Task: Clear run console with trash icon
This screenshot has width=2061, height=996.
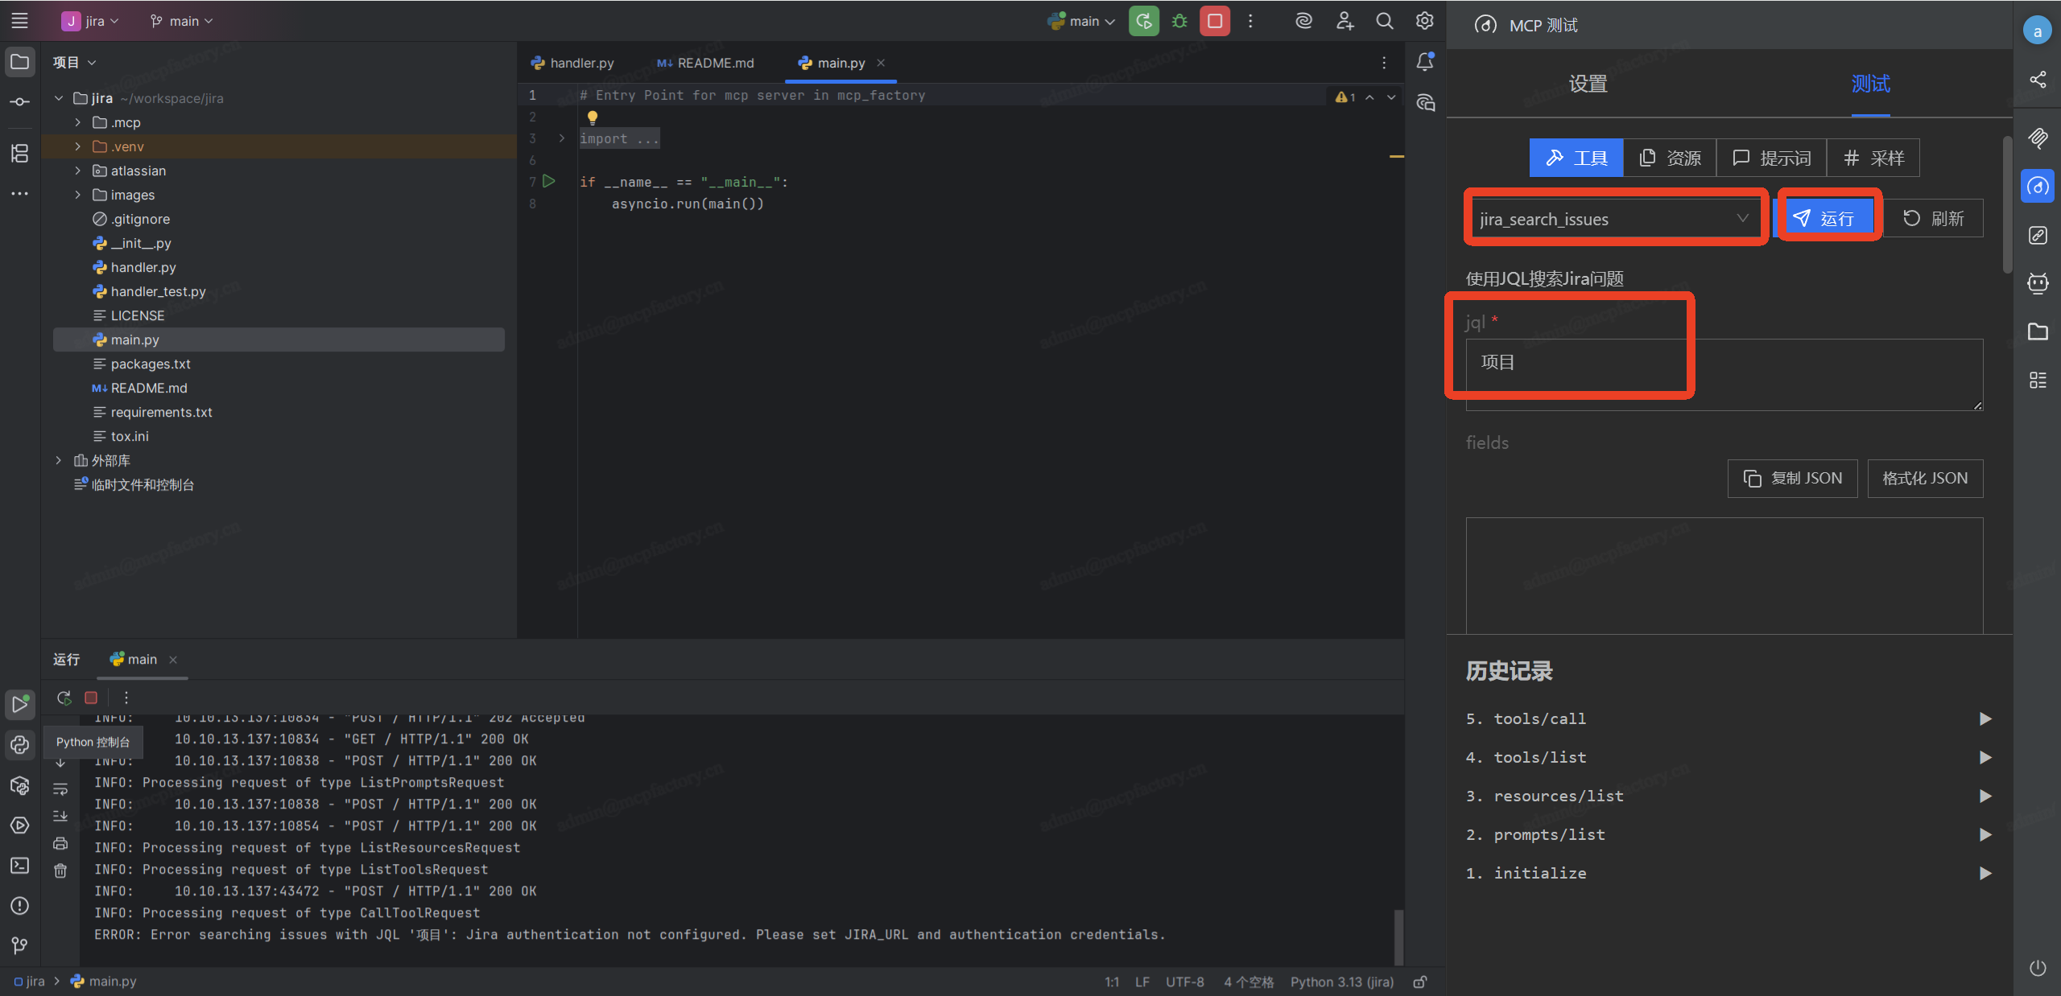Action: click(x=60, y=870)
